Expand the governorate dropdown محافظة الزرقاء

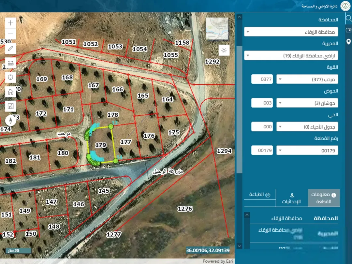tap(291, 32)
